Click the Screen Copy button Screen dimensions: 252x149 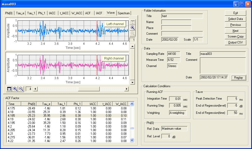tap(235, 36)
